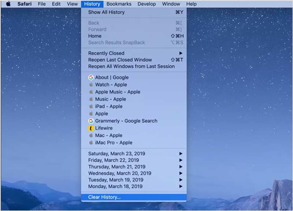Screen dimensions: 293x211
Task: Select 'Saturday, March 23, 2019' history date
Action: coord(134,153)
